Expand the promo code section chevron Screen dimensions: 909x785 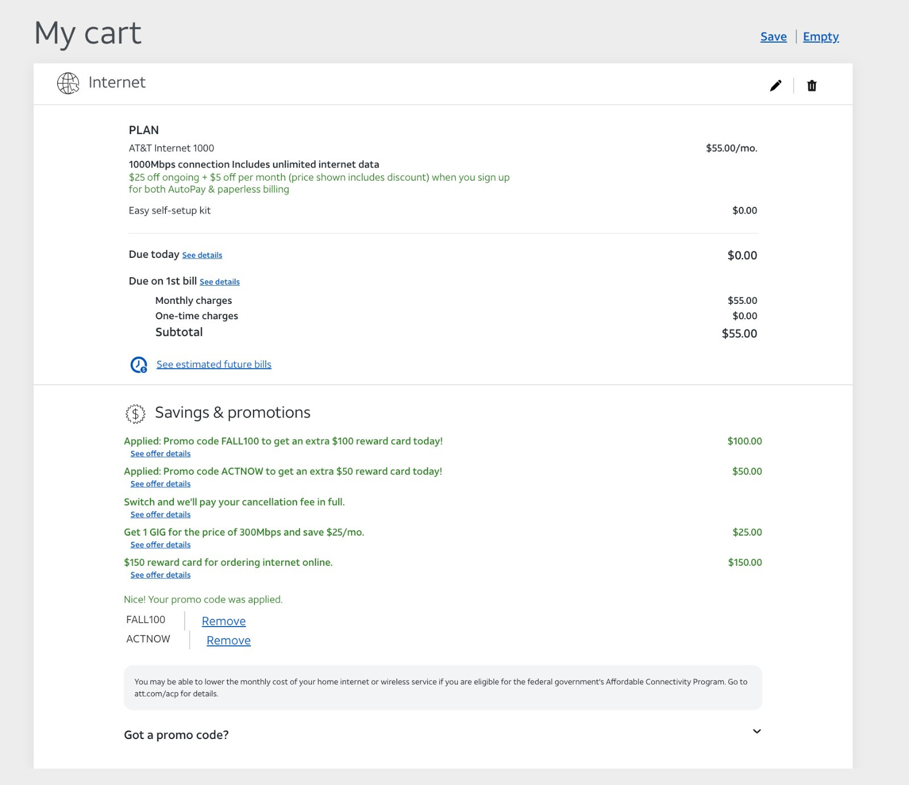pos(757,732)
